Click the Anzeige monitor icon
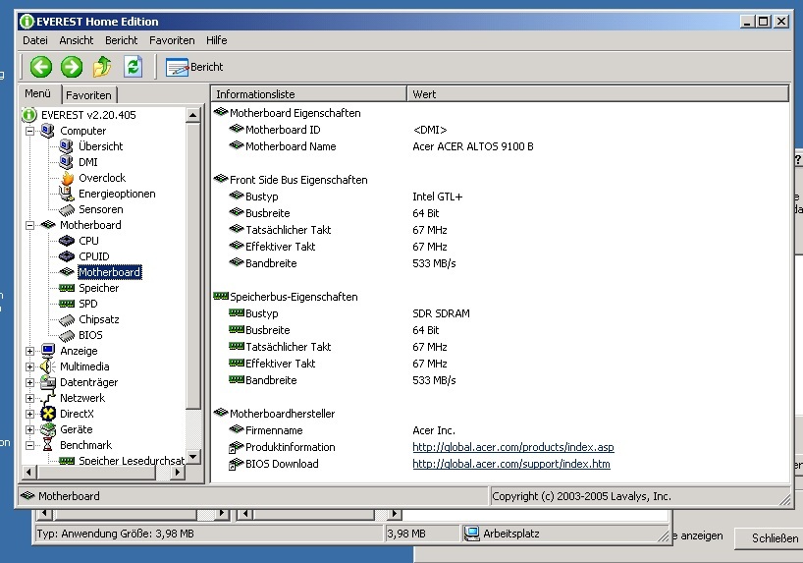Image resolution: width=803 pixels, height=563 pixels. click(x=48, y=351)
